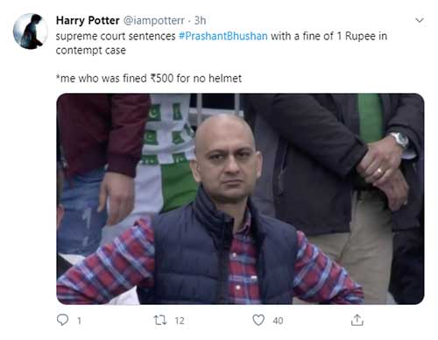
Task: Click the reply count number 1
Action: tap(79, 321)
